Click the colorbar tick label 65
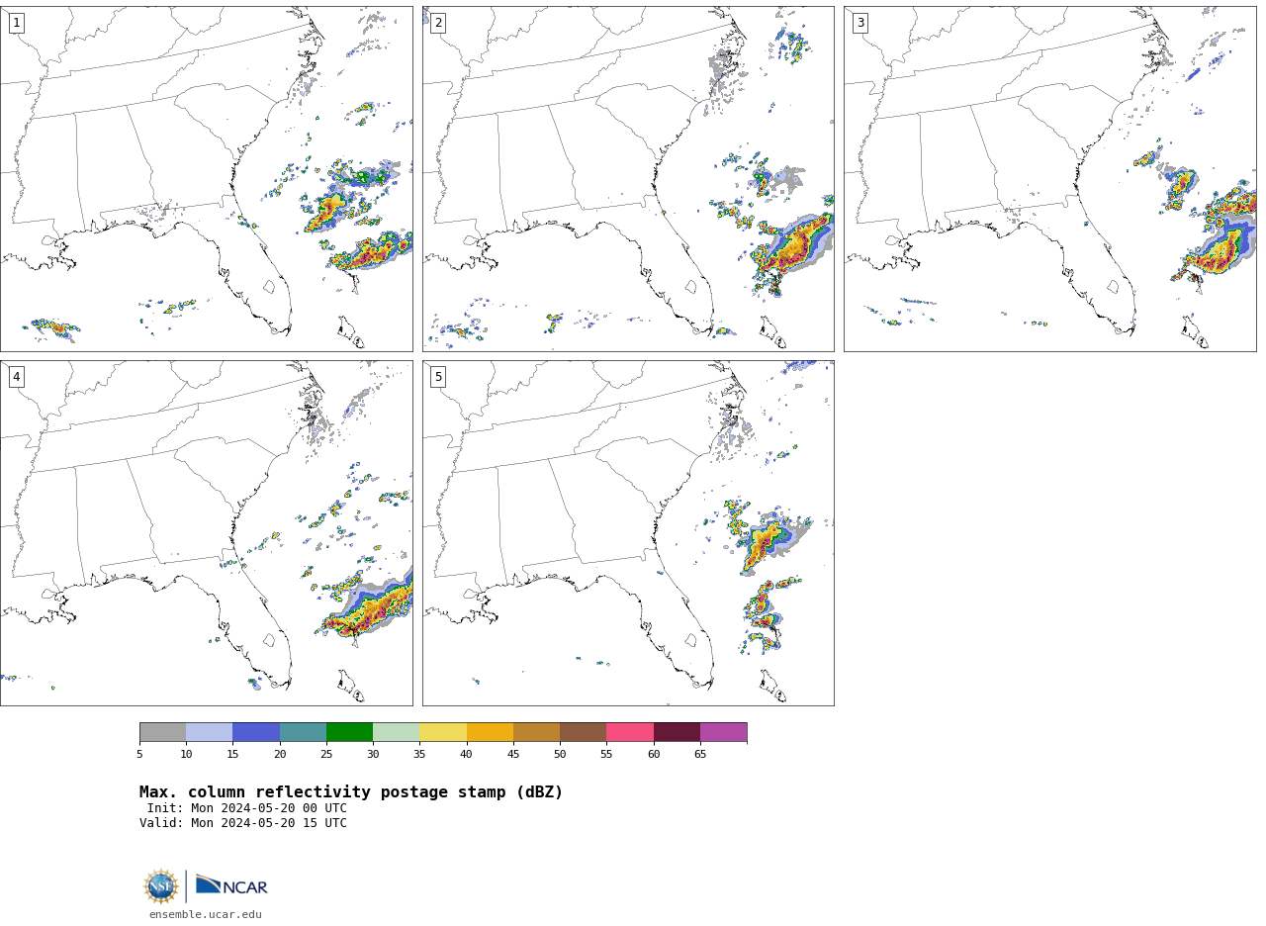1266x926 pixels. tap(700, 755)
